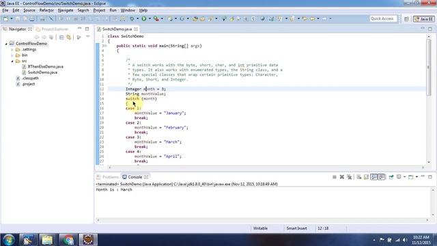Open File Explorer from the taskbar
This screenshot has height=246, width=437.
pyautogui.click(x=47, y=240)
